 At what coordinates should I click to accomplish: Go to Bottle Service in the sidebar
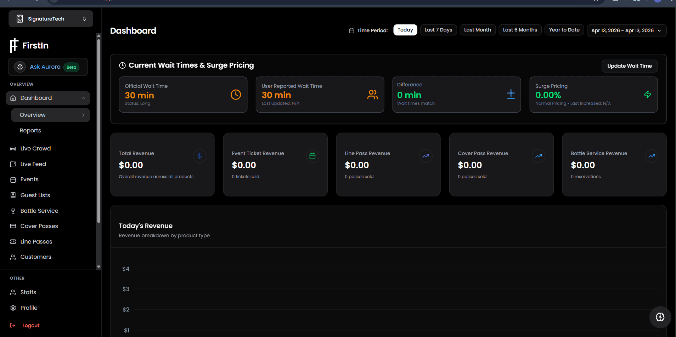39,211
